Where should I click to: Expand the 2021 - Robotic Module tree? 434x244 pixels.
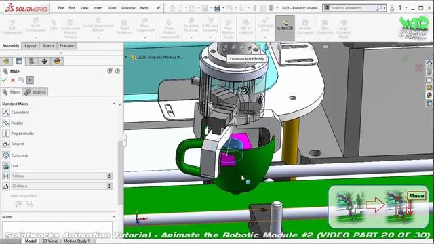coord(126,57)
